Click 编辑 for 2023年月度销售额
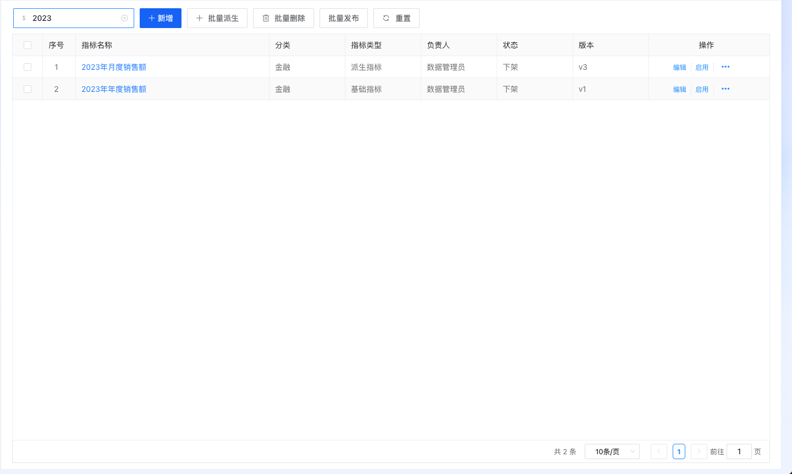792x474 pixels. pyautogui.click(x=679, y=67)
